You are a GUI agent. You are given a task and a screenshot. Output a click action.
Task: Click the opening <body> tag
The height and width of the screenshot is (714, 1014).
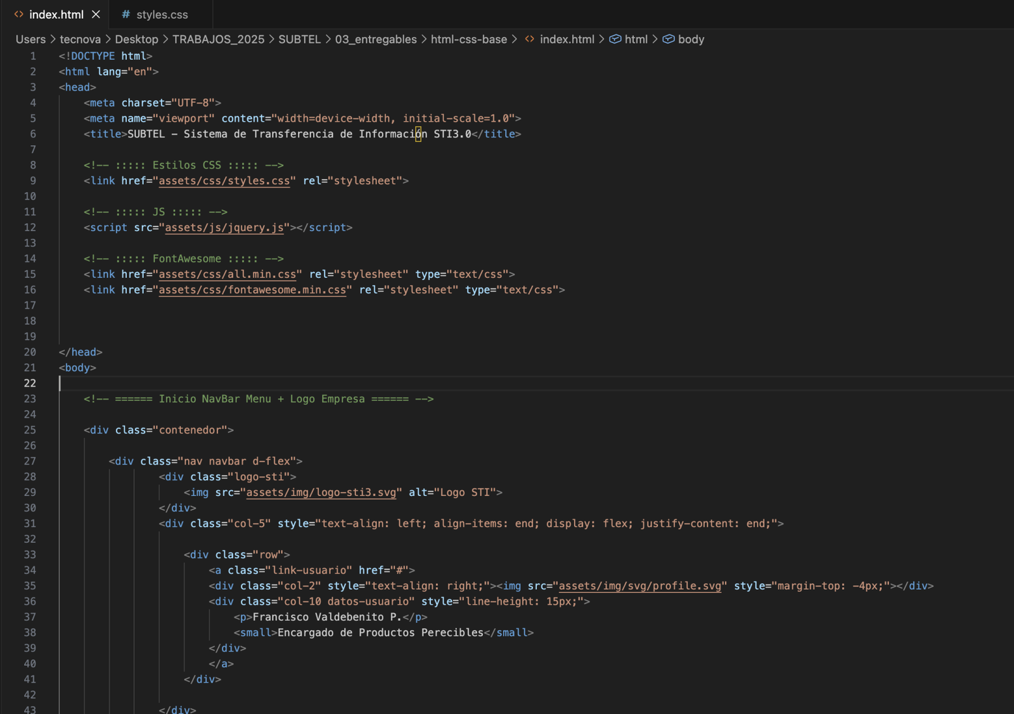[x=77, y=368]
